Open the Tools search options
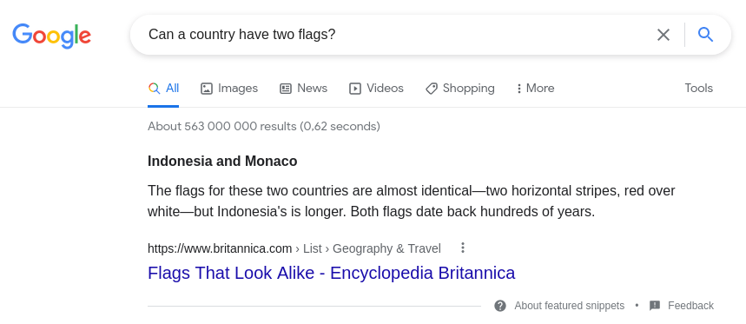Screen dimensions: 746x324 pyautogui.click(x=698, y=88)
